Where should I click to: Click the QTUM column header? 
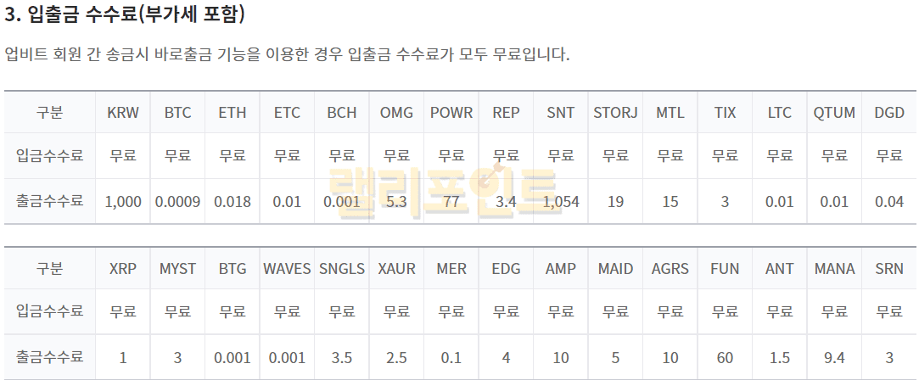click(834, 113)
